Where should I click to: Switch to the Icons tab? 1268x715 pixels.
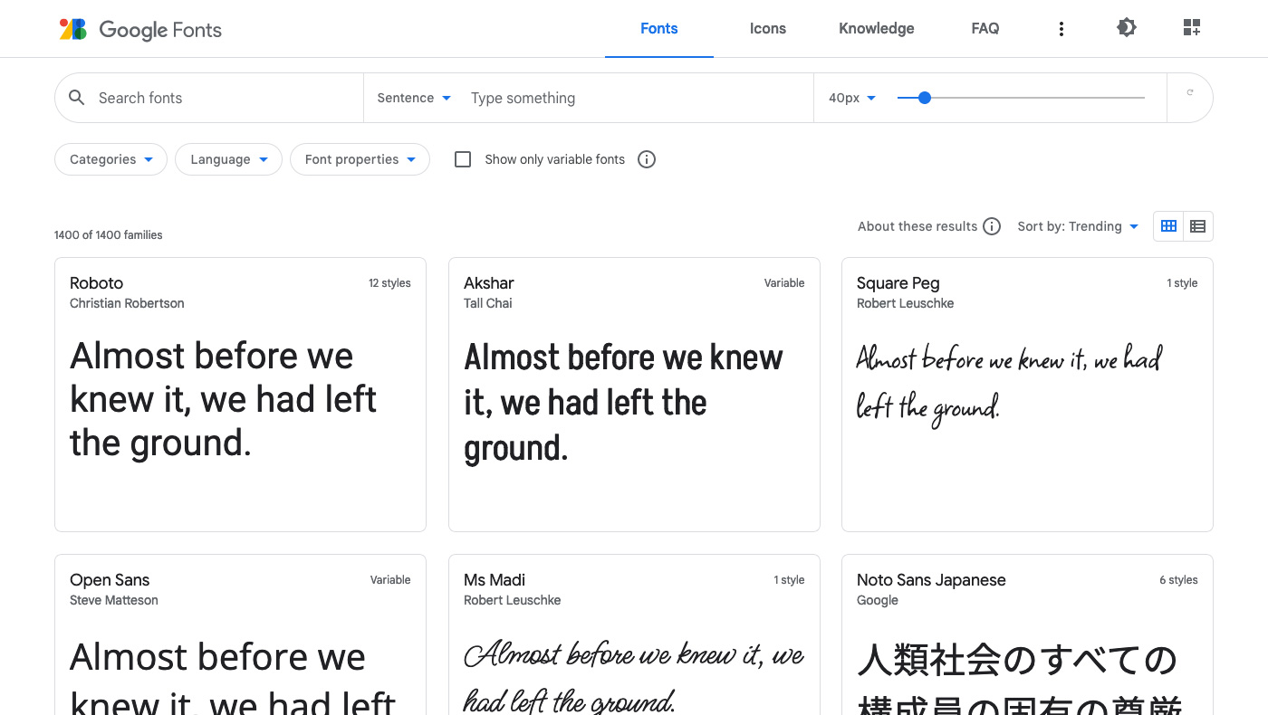pyautogui.click(x=768, y=29)
